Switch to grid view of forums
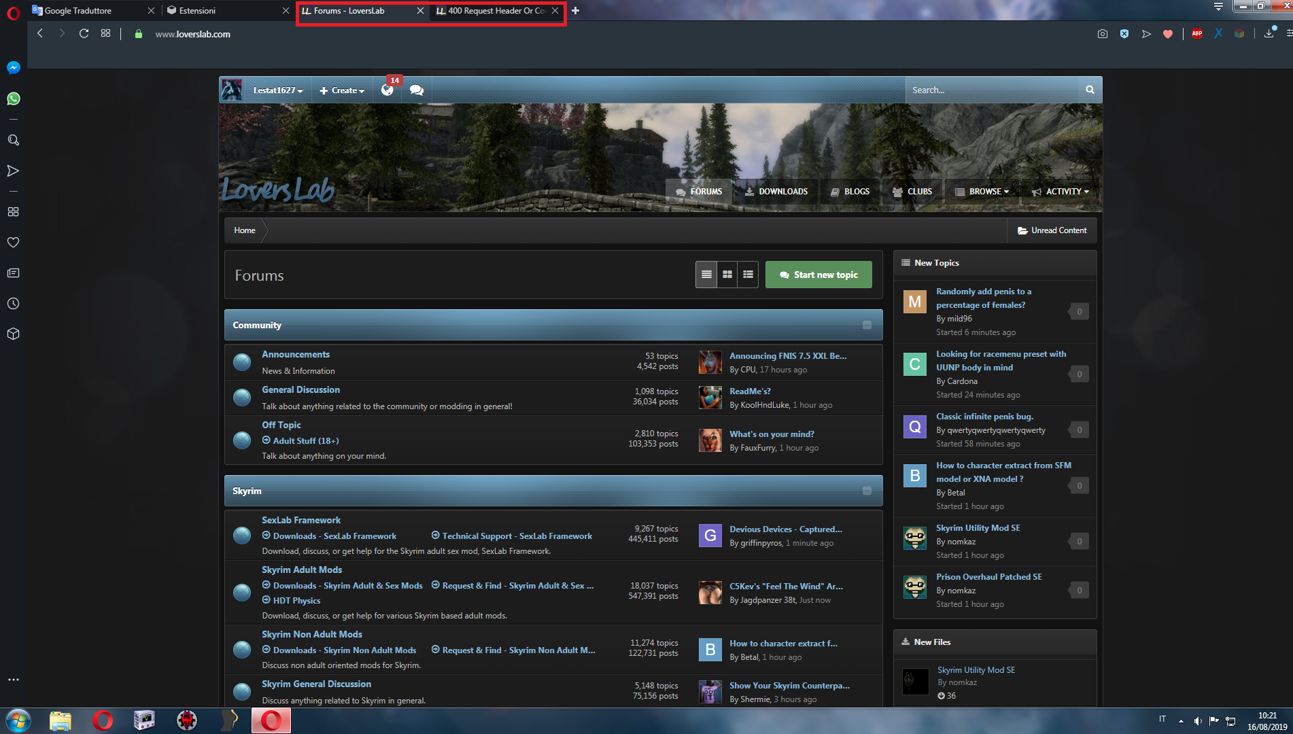1293x734 pixels. (x=727, y=275)
